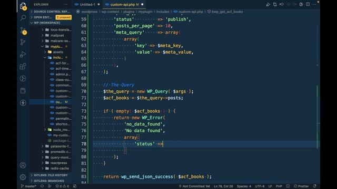
Task: Switch to the Untitled-1 tab
Action: pyautogui.click(x=87, y=5)
